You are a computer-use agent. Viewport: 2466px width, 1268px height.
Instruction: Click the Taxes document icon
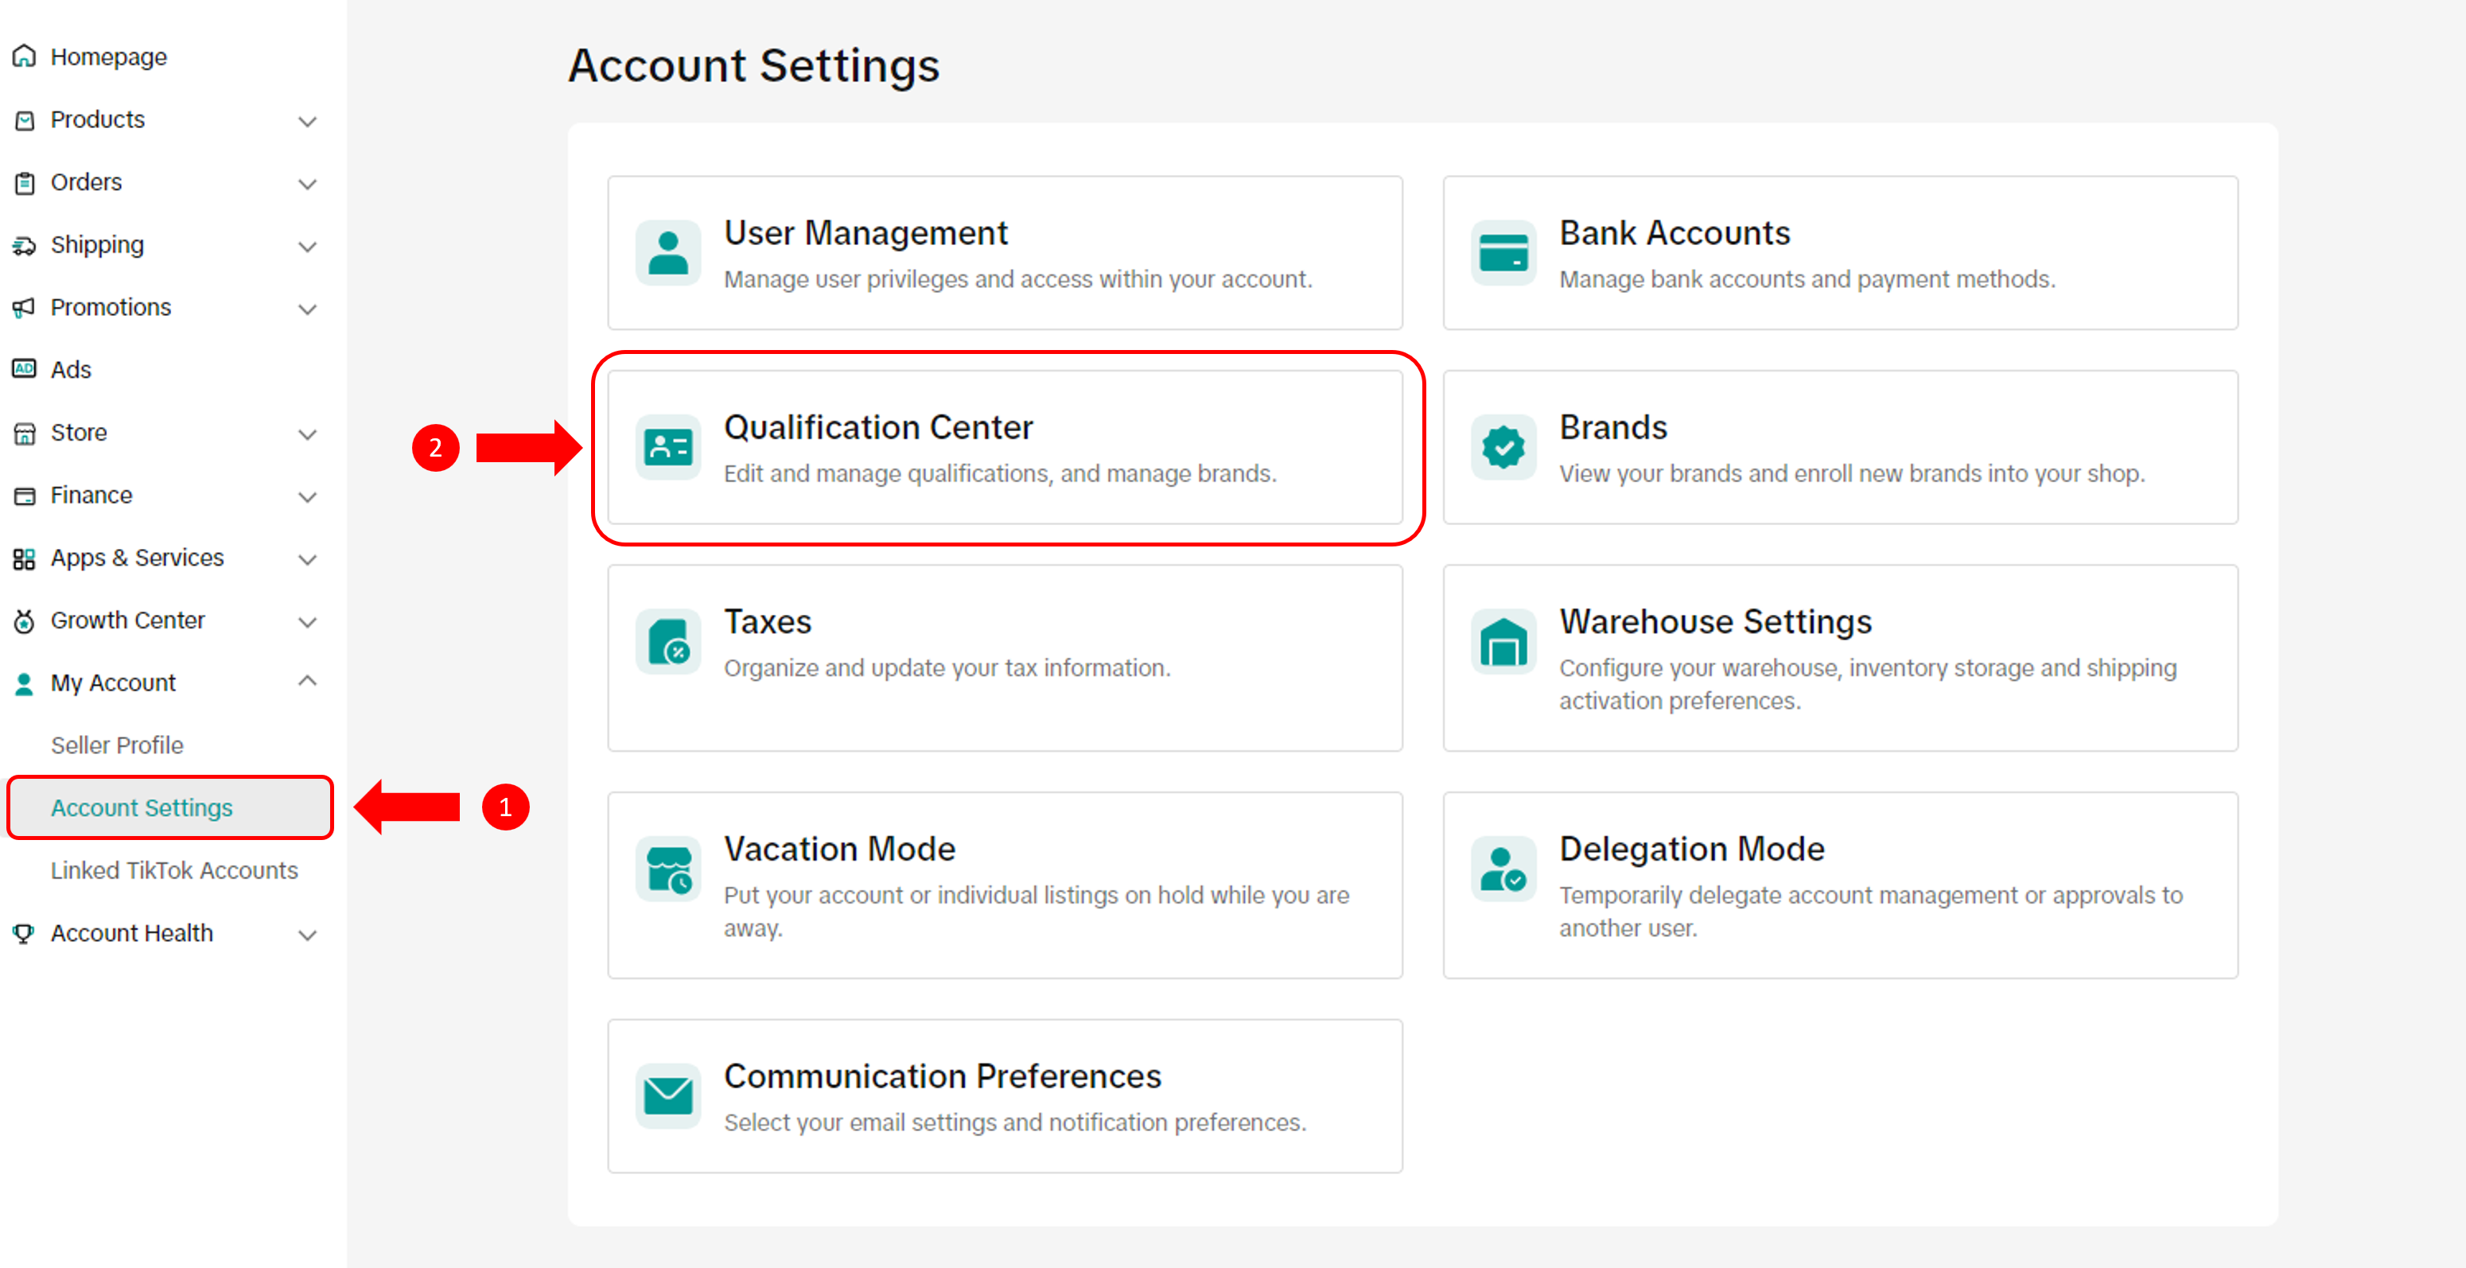tap(667, 642)
